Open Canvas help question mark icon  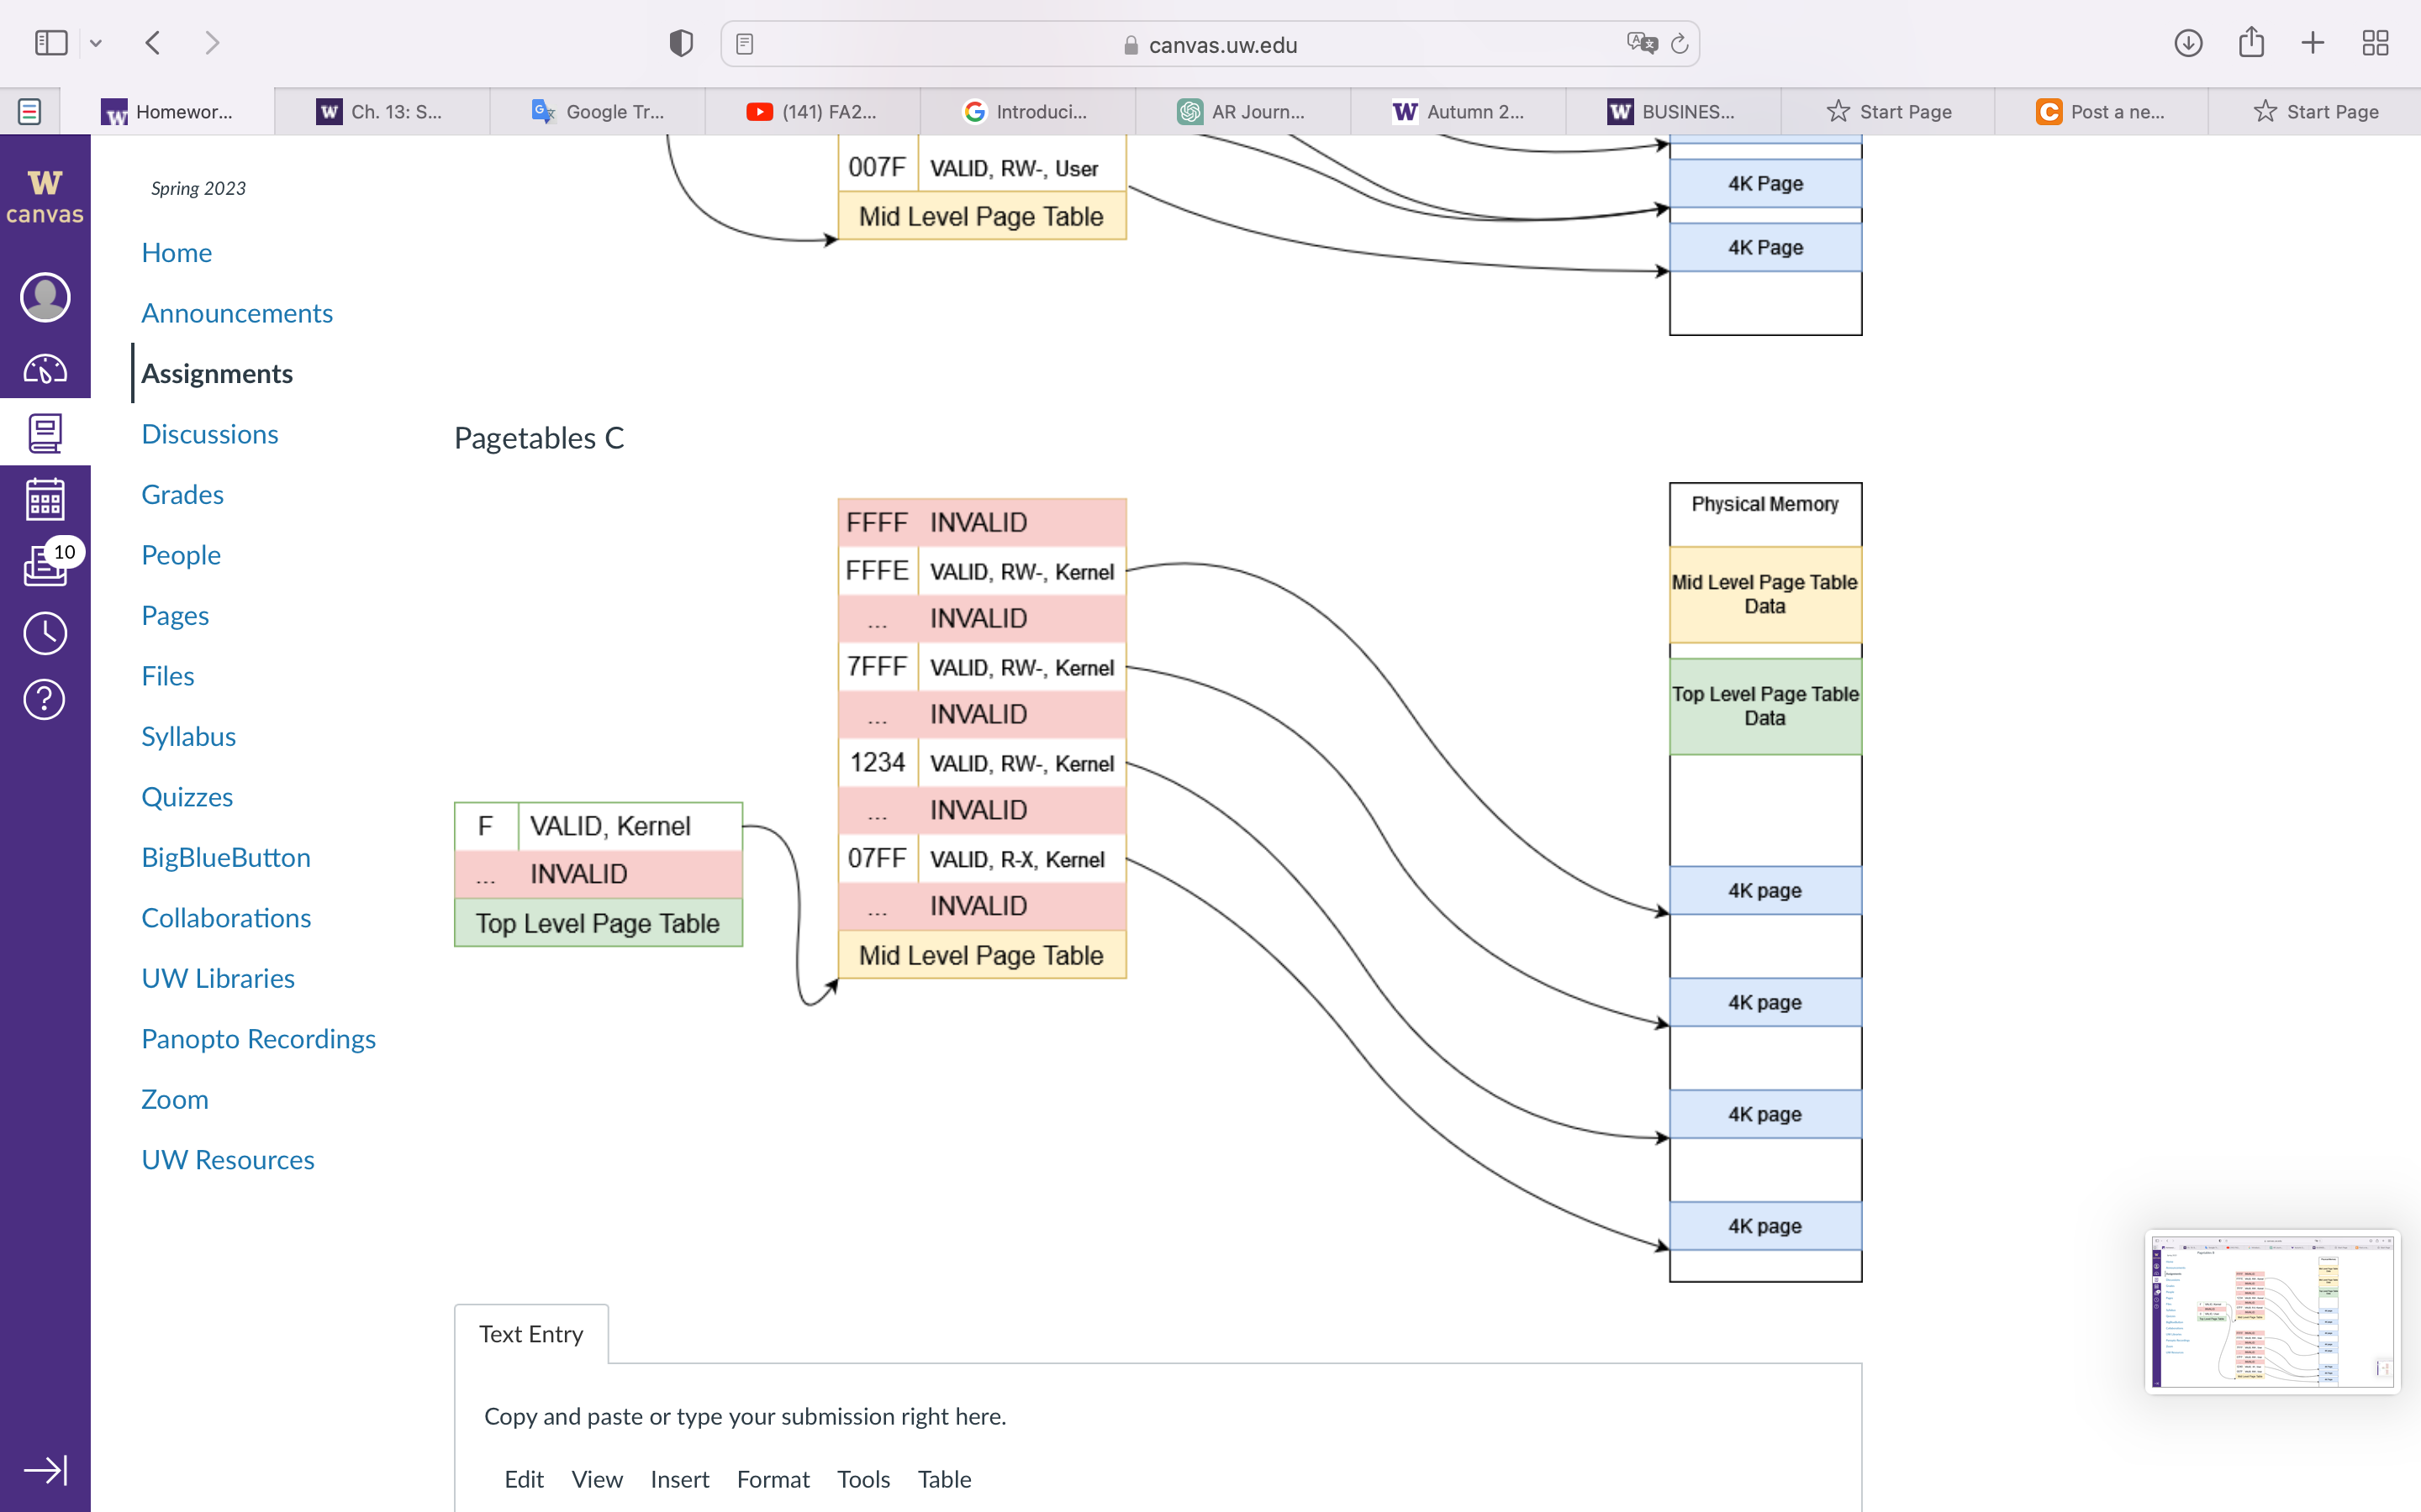pos(45,699)
